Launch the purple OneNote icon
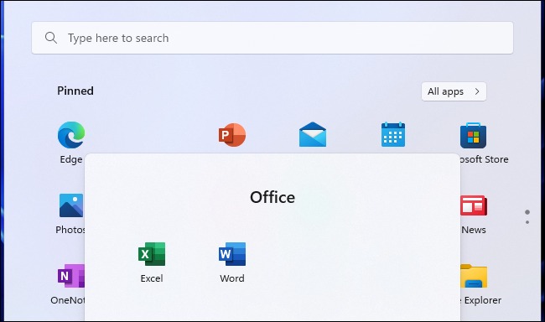Image resolution: width=545 pixels, height=322 pixels. [x=71, y=276]
